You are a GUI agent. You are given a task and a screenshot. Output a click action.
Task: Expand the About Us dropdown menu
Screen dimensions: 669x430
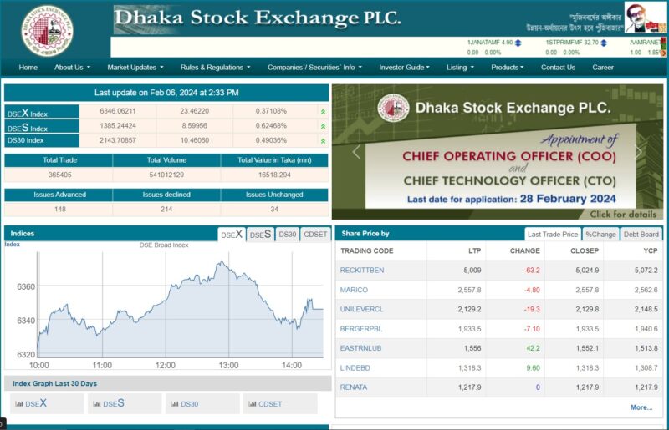(x=72, y=68)
